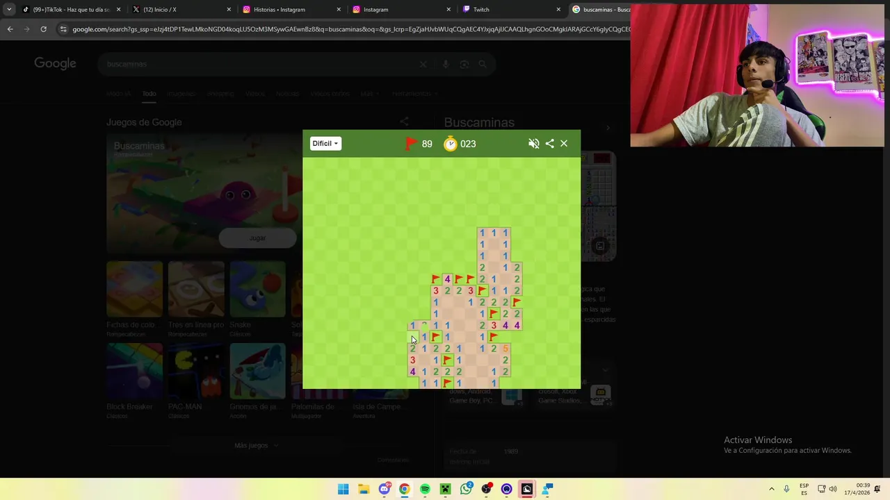This screenshot has height=500, width=890.
Task: Expand Más juegos list
Action: (257, 446)
